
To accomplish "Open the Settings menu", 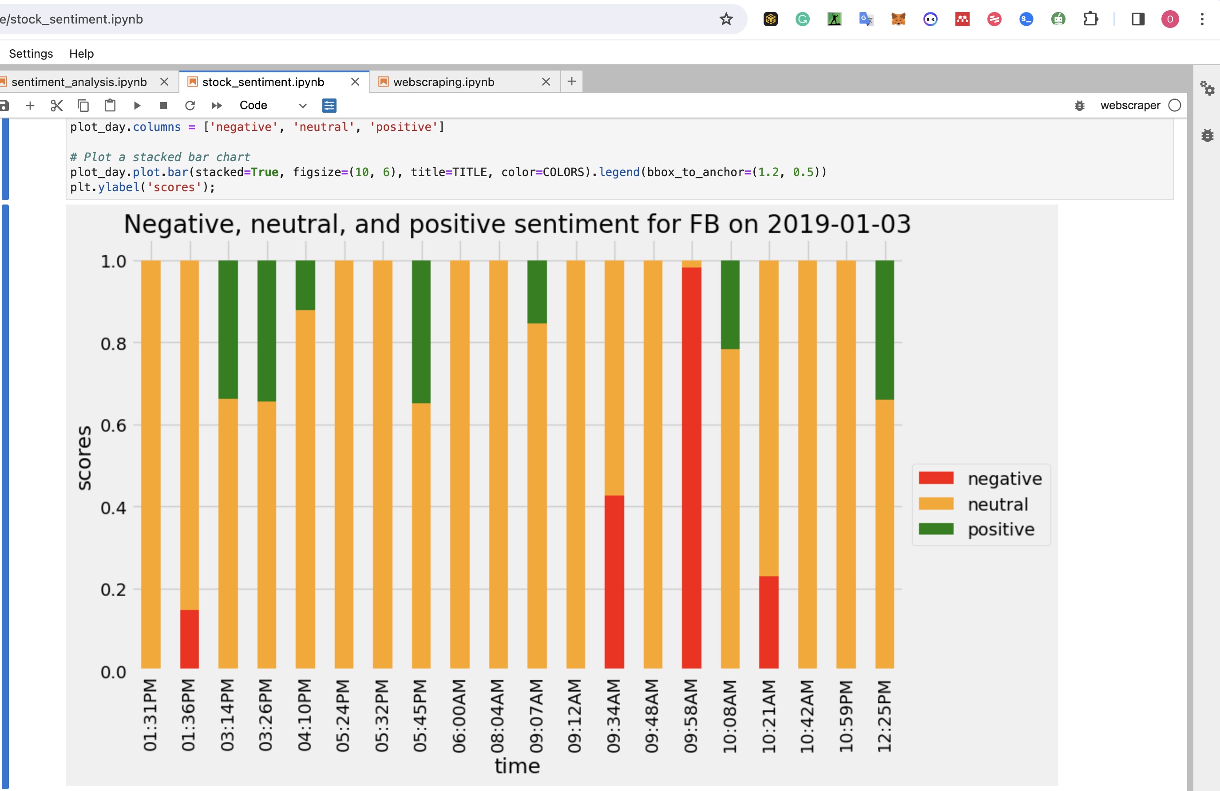I will (31, 53).
